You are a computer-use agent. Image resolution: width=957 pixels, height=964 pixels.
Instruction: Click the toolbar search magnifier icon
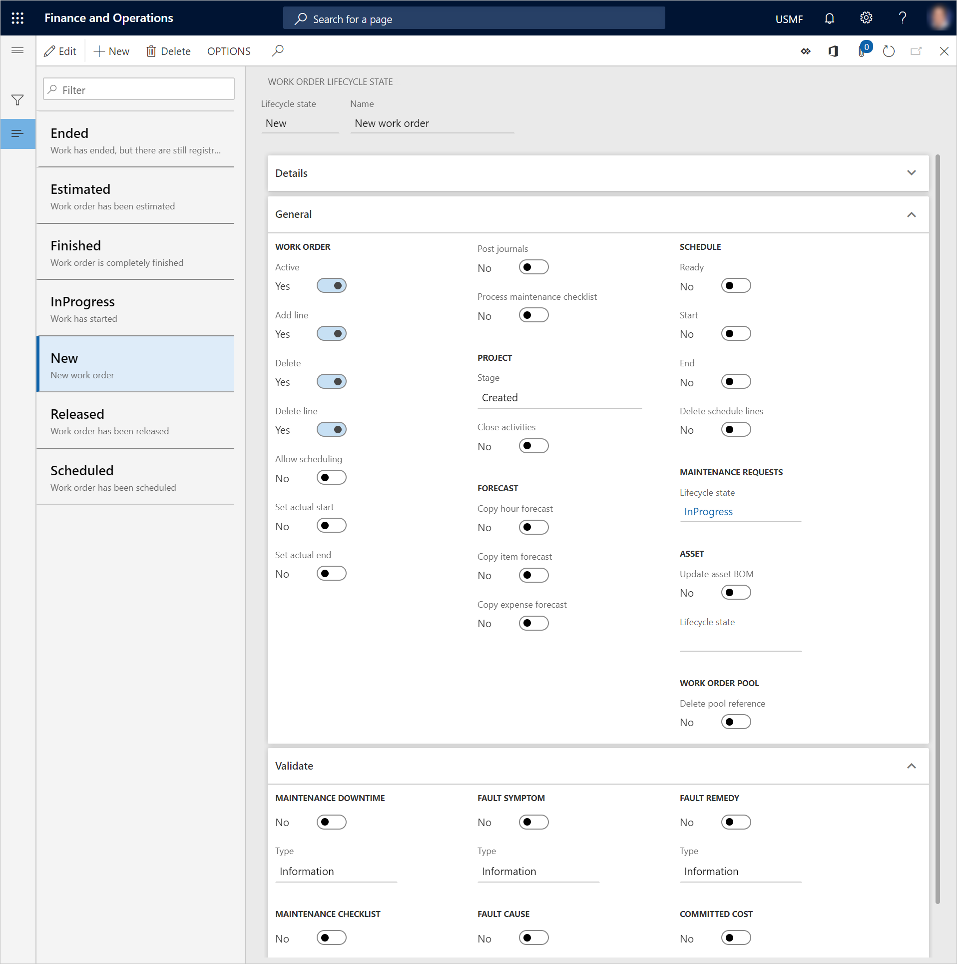pyautogui.click(x=278, y=50)
